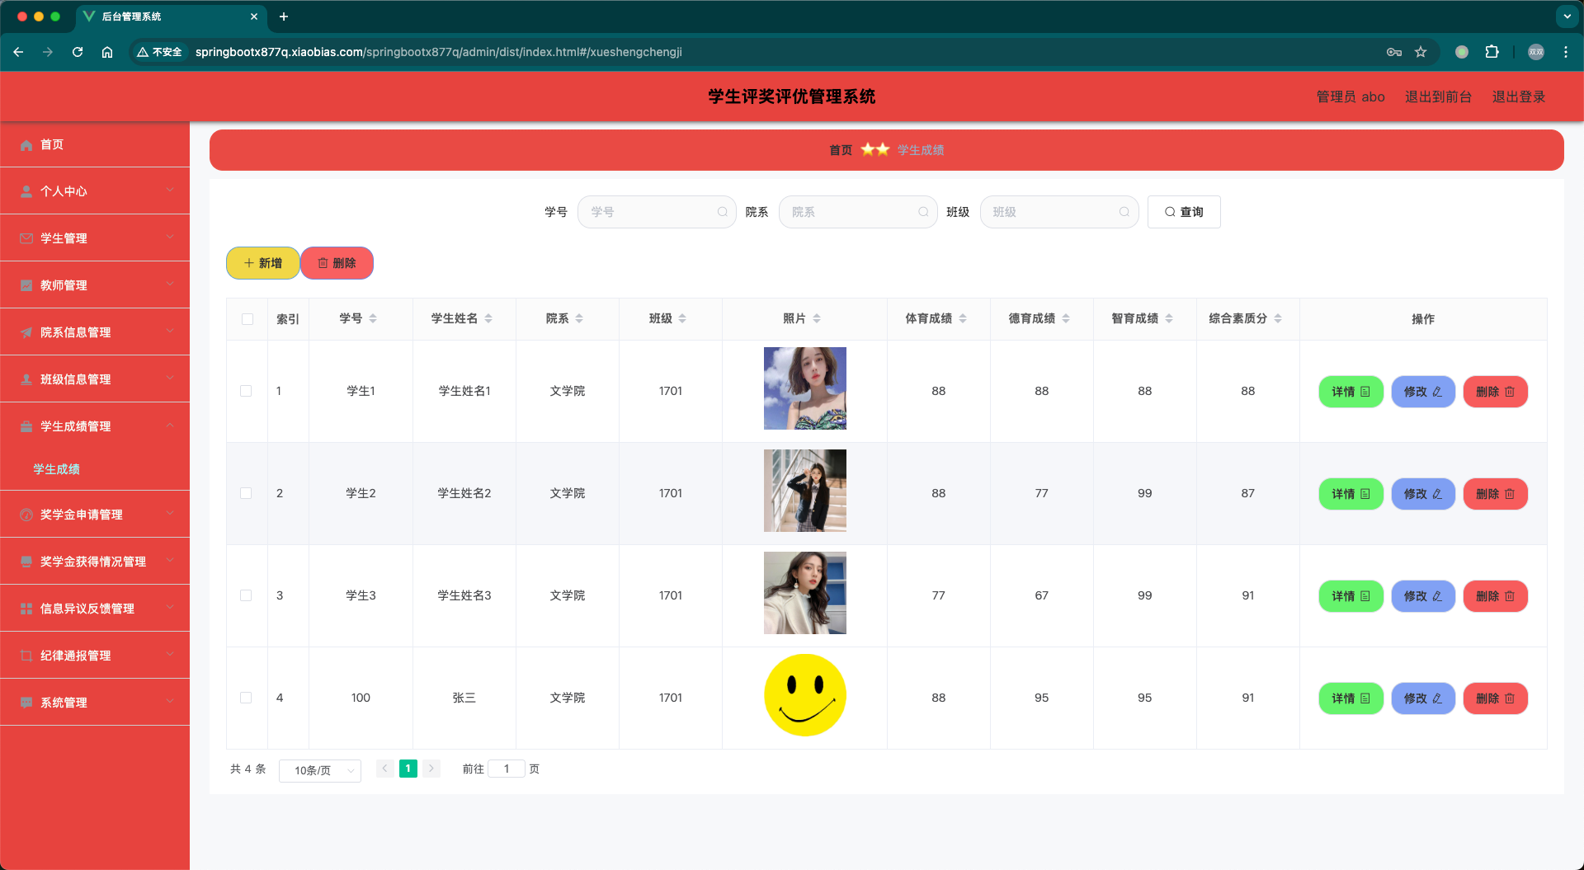Click 删除 for the 学生3 row
Image resolution: width=1584 pixels, height=870 pixels.
tap(1495, 596)
